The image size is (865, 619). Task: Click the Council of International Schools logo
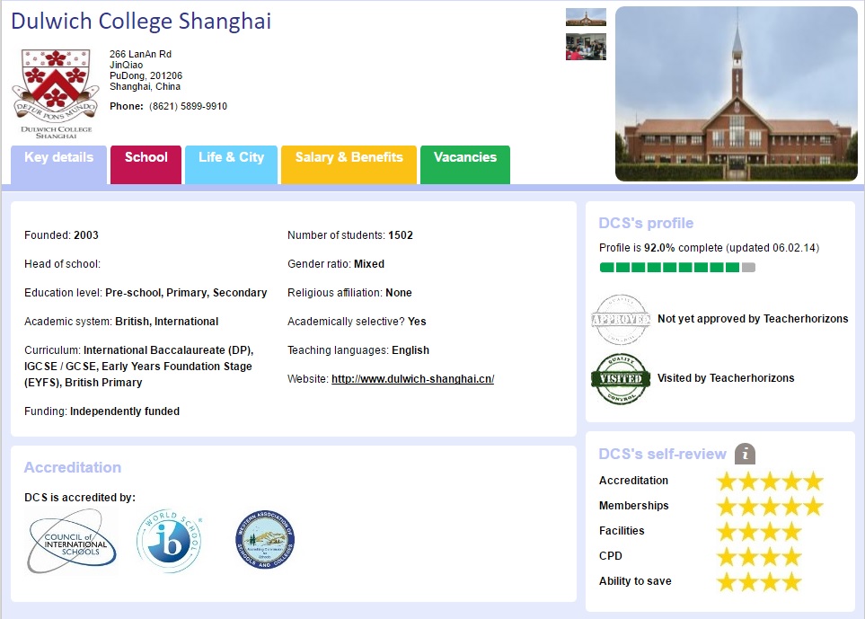(72, 541)
